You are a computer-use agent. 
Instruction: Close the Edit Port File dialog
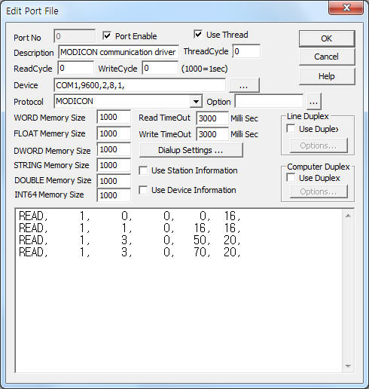click(x=346, y=8)
